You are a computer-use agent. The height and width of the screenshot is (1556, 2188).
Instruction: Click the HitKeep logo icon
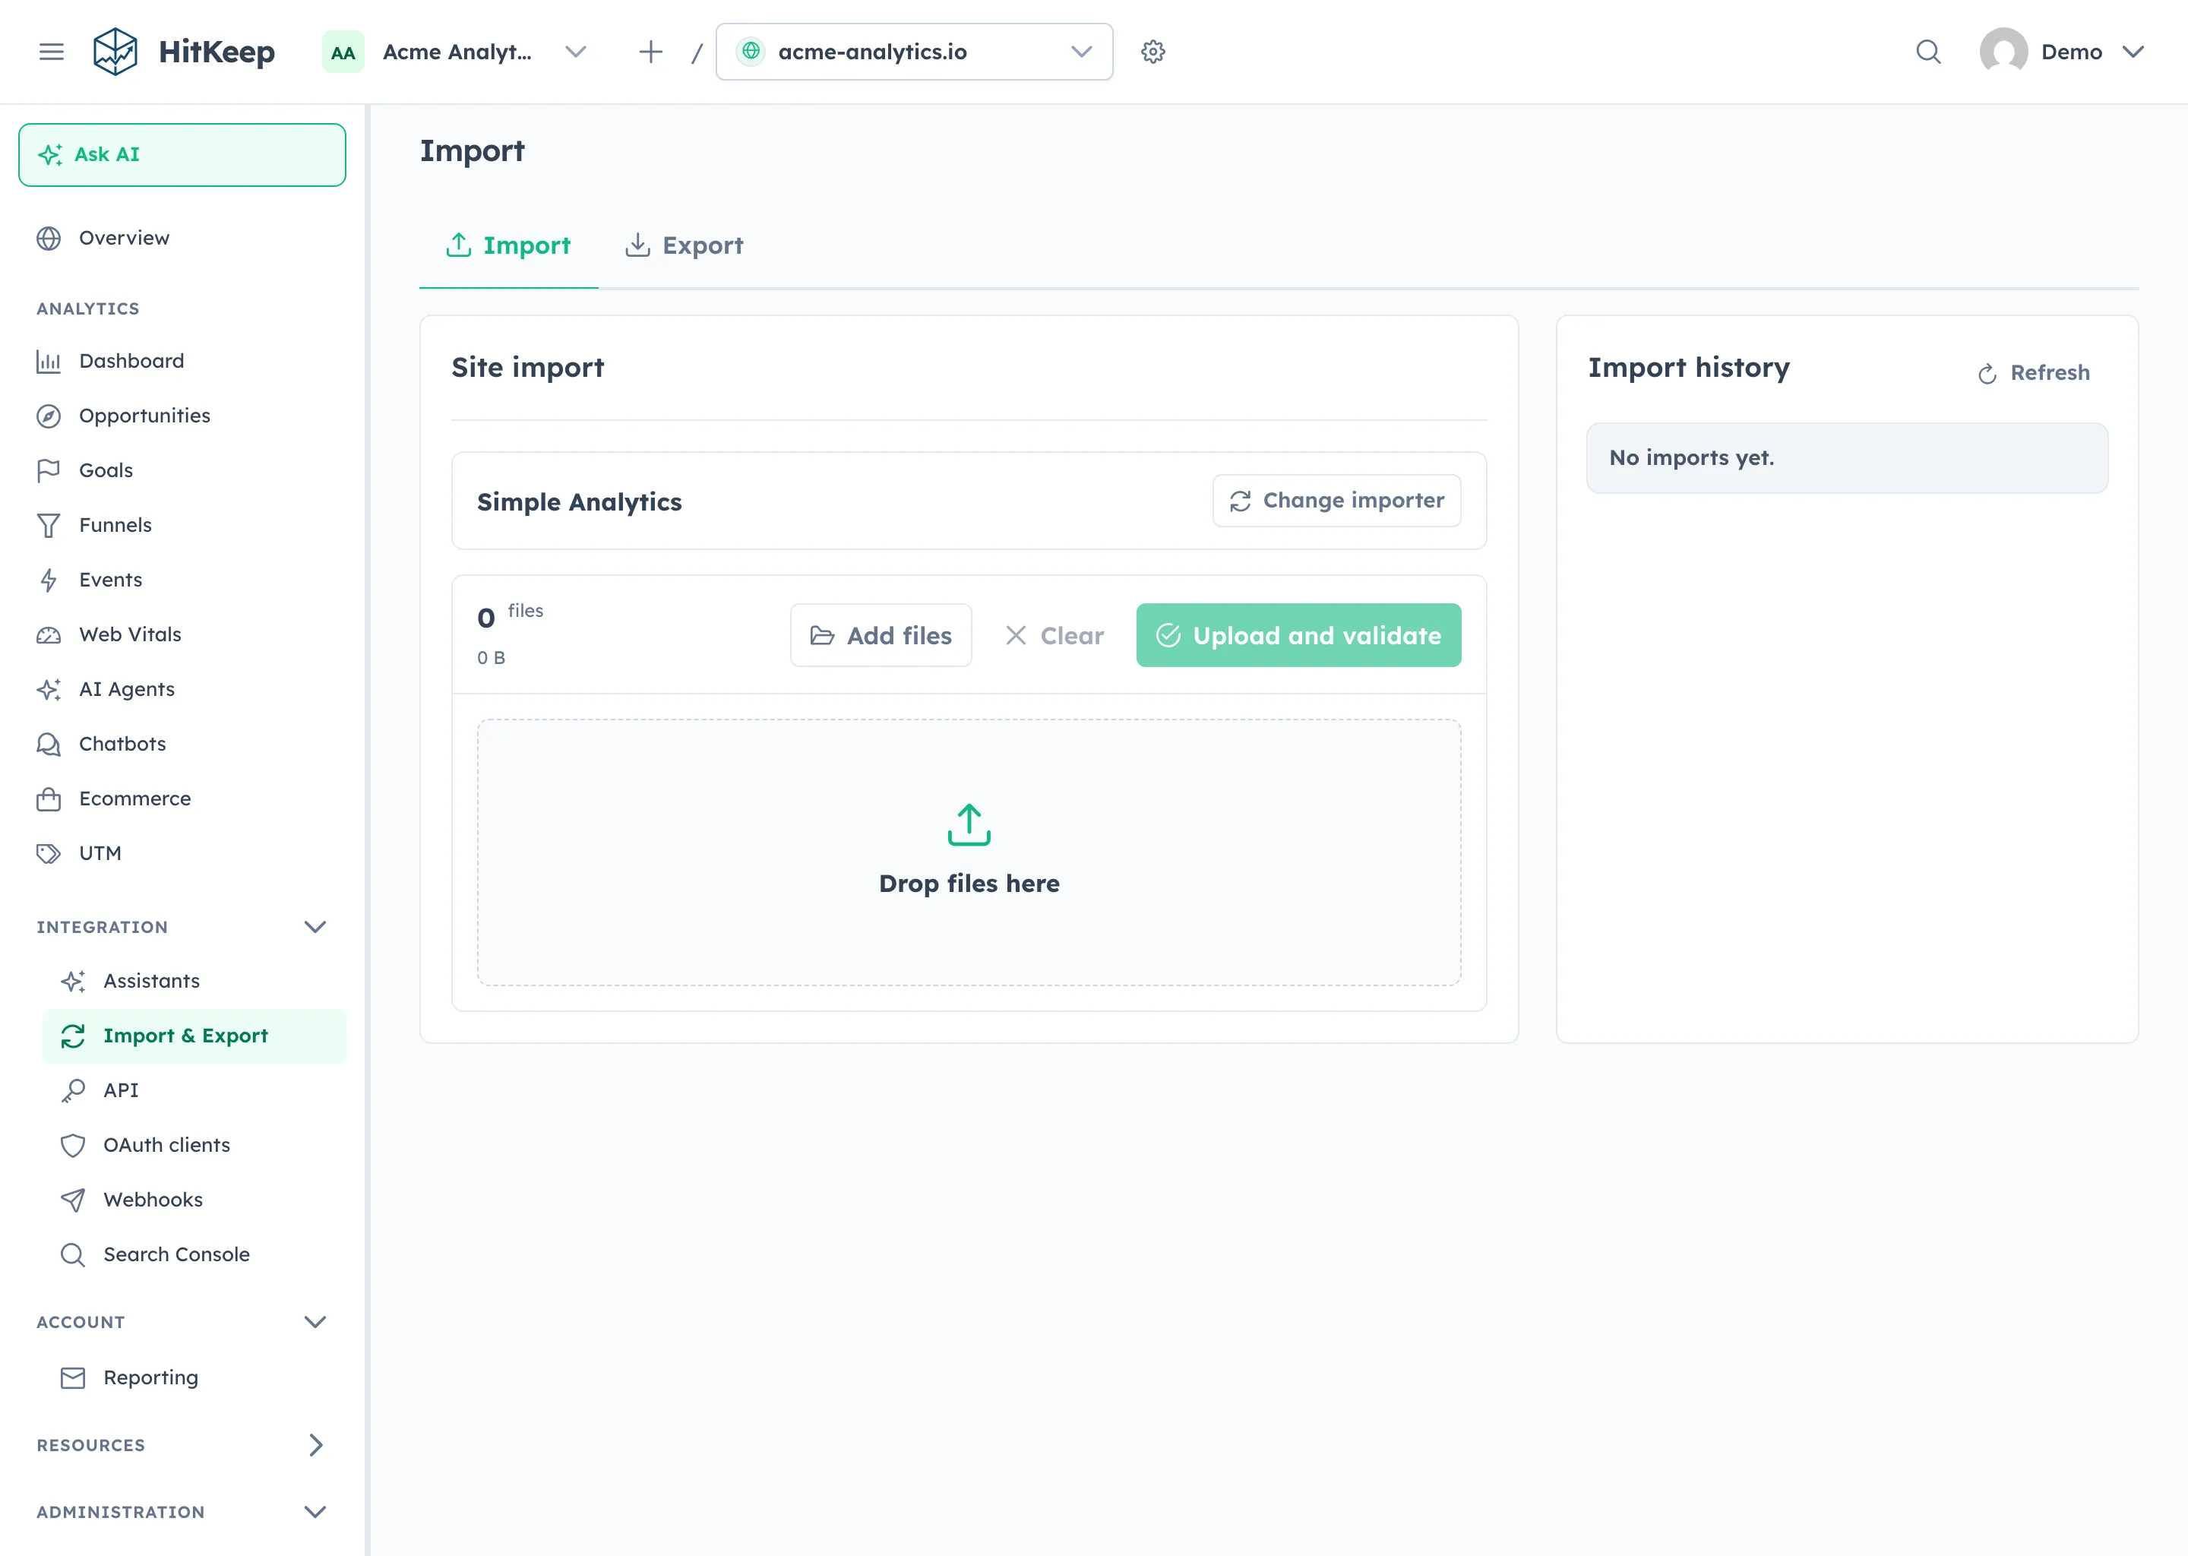(x=115, y=52)
